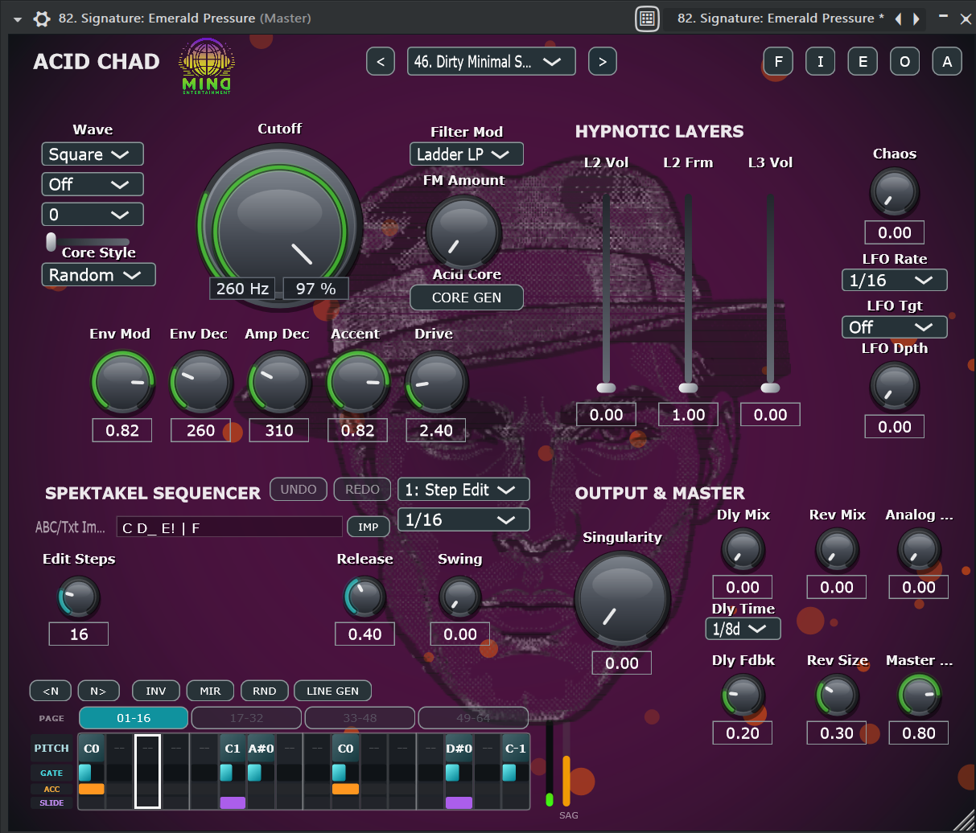The image size is (976, 833).
Task: Toggle gate on the C1 step
Action: pyautogui.click(x=226, y=773)
